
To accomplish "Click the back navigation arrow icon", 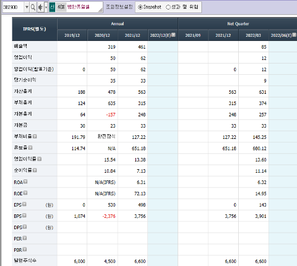I will (40, 7).
